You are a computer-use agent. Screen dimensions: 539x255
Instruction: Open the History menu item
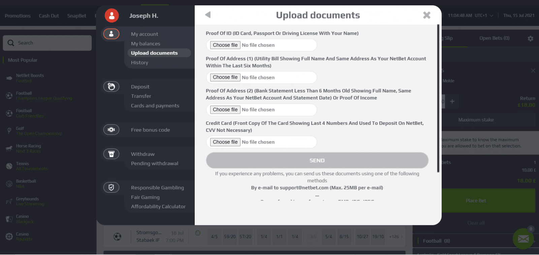tap(139, 63)
